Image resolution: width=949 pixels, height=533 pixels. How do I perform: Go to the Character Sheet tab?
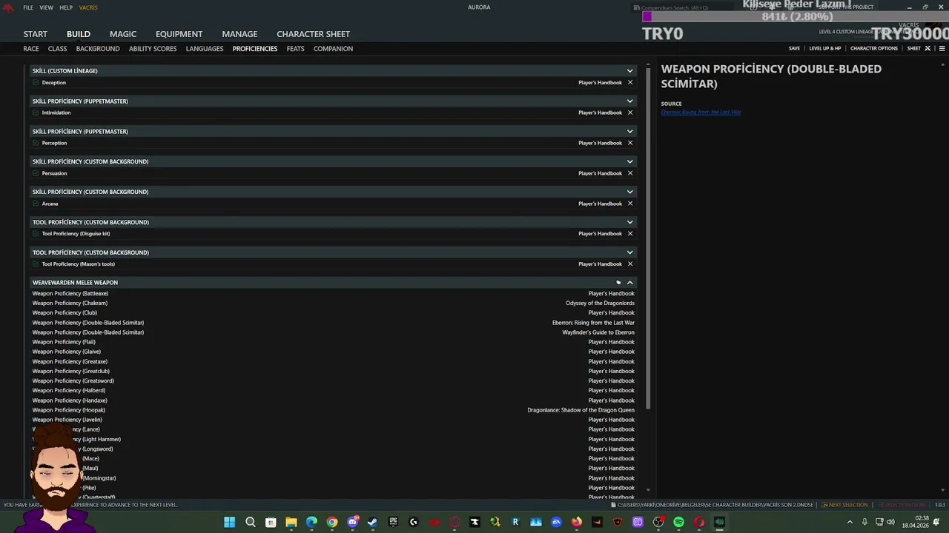click(x=313, y=34)
